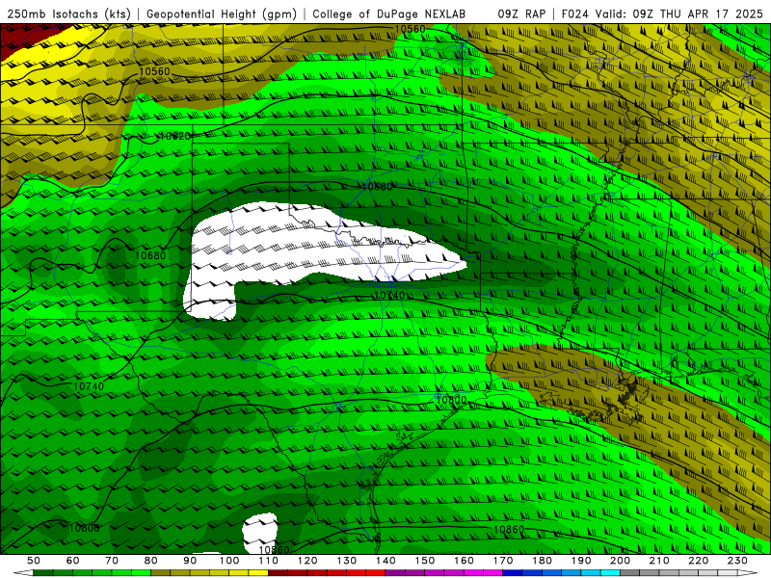This screenshot has width=771, height=578.
Task: Click the 200 tick on the color scale
Action: 621,561
